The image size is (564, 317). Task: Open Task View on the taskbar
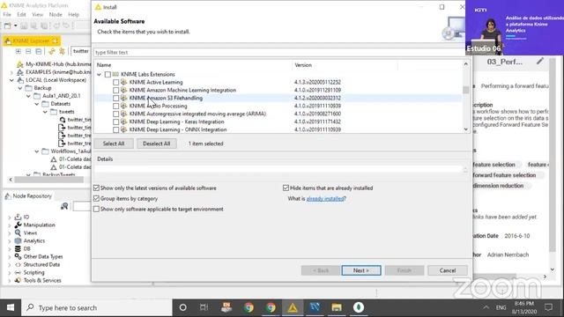pos(204,307)
